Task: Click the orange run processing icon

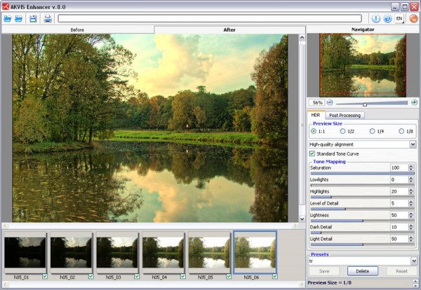Action: [413, 18]
